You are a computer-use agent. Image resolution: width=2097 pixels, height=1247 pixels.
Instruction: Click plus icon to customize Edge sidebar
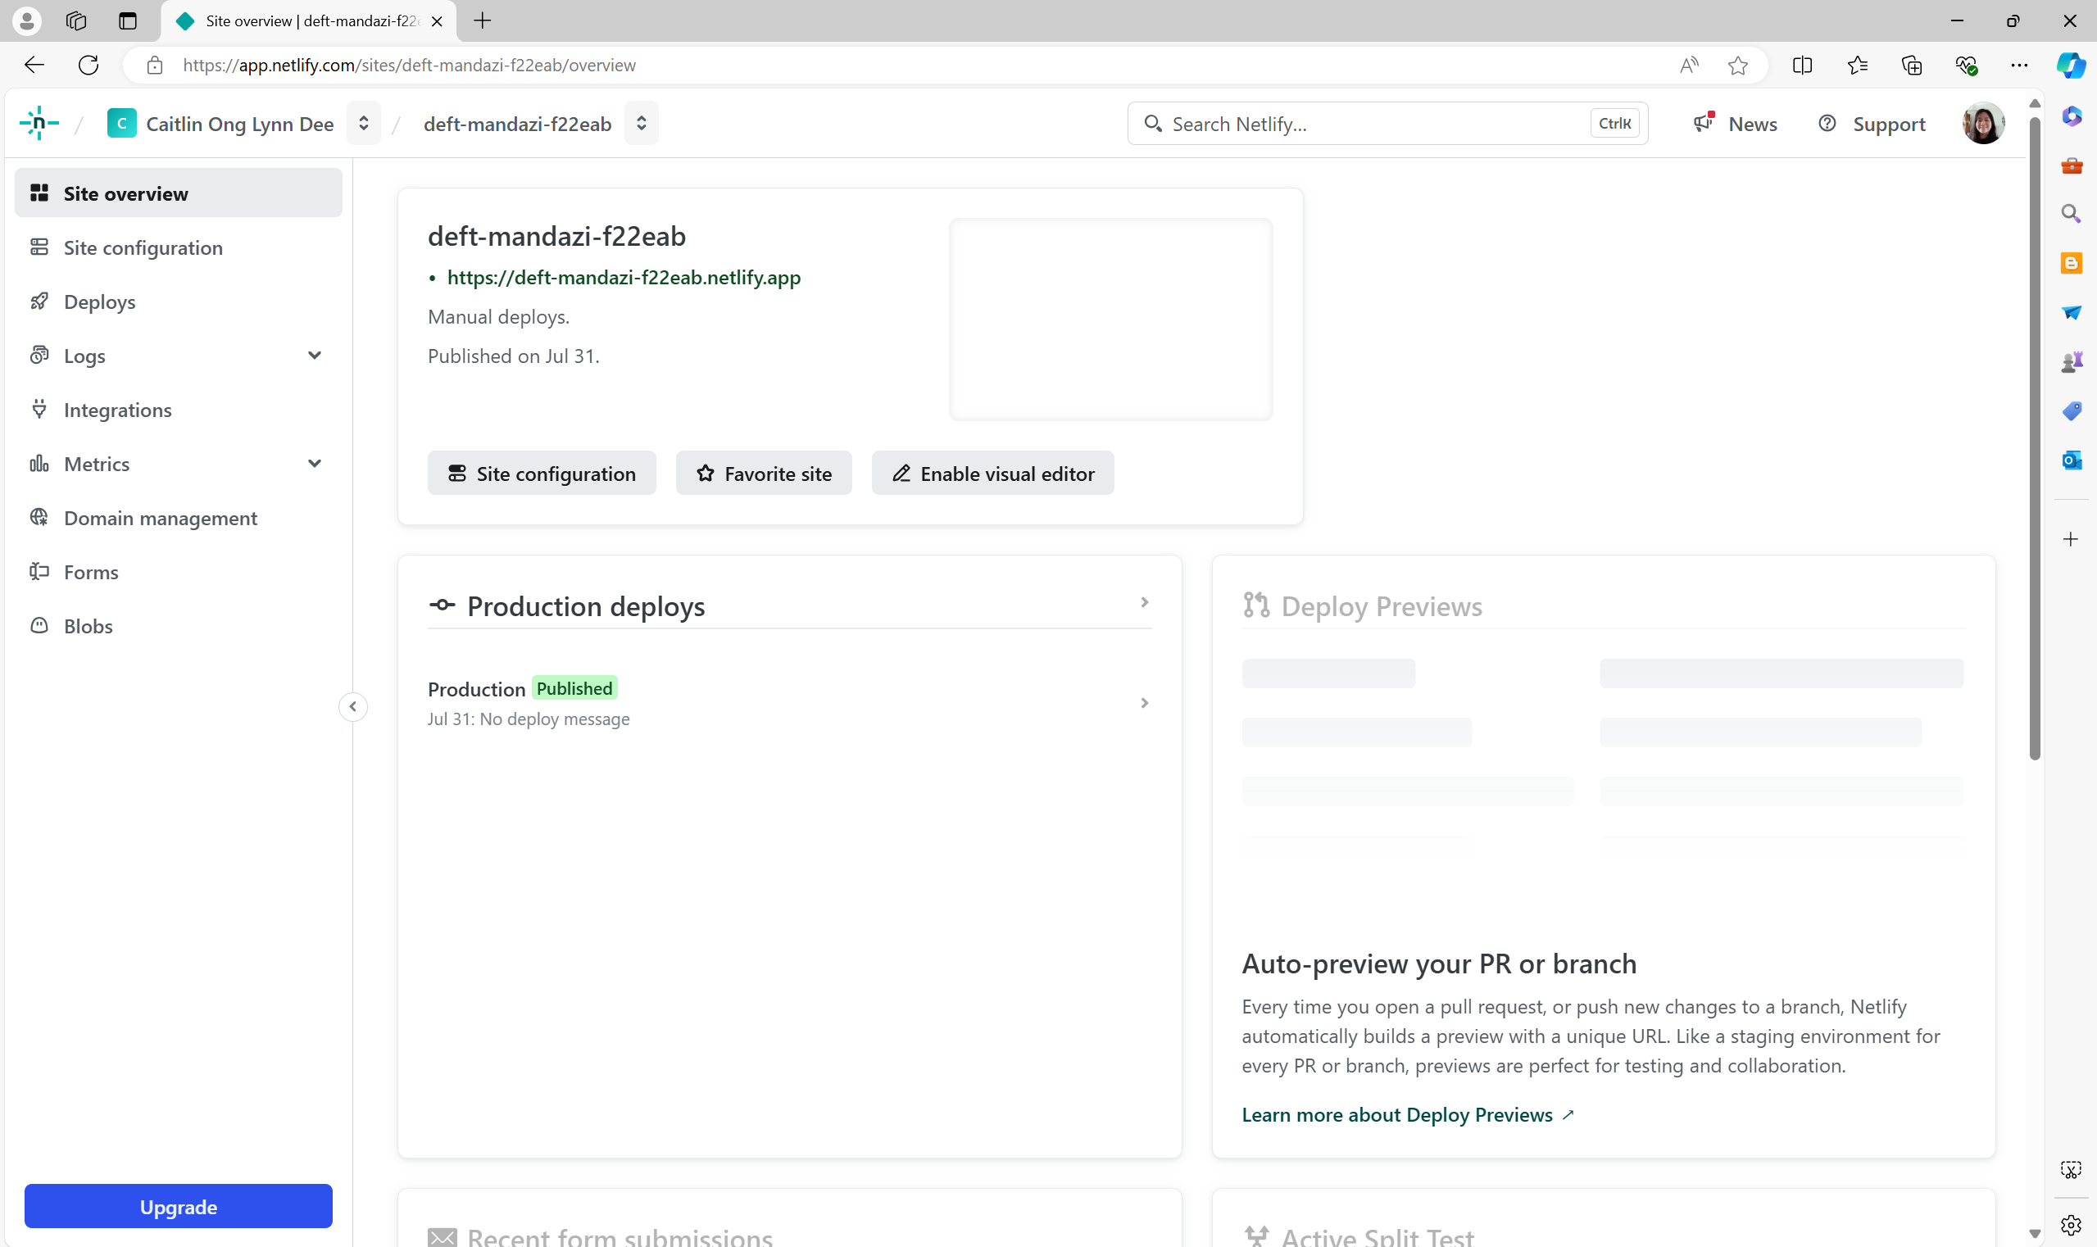click(2071, 538)
